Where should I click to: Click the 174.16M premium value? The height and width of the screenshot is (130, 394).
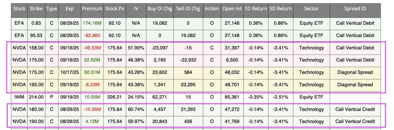pos(92,23)
